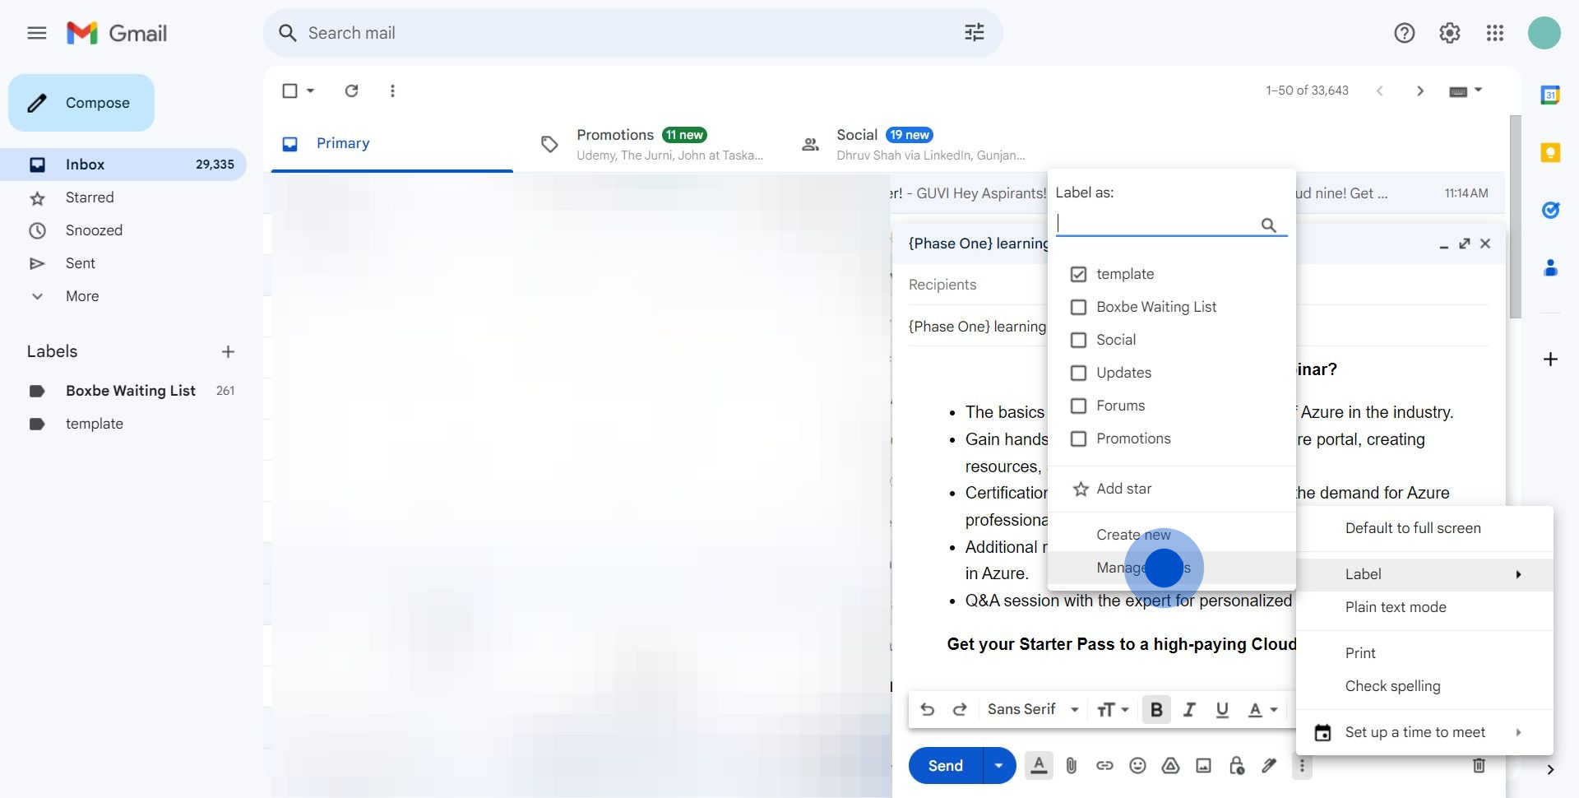The width and height of the screenshot is (1579, 798).
Task: Create a new label with plus icon
Action: tap(228, 352)
